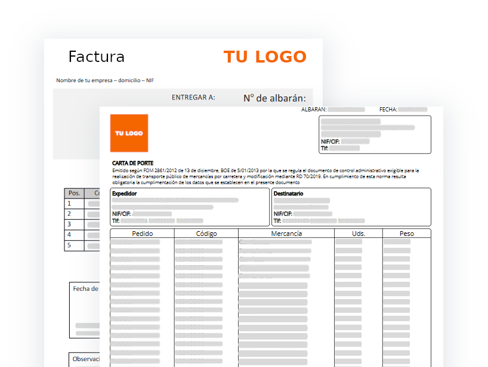Click the 'Emitido según FOM 2861/2012' paragraph
This screenshot has height=367, width=488.
[265, 176]
